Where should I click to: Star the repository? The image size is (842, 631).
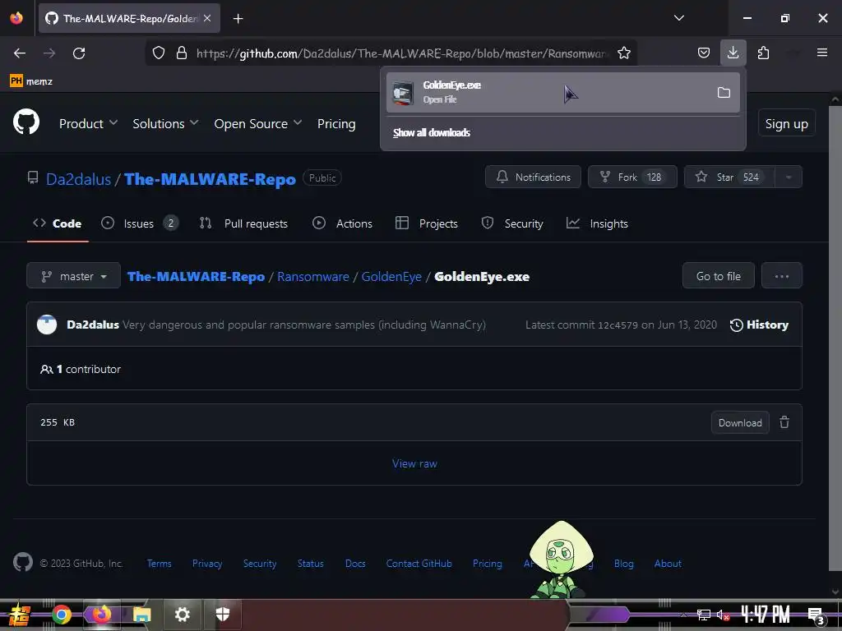[x=729, y=177]
